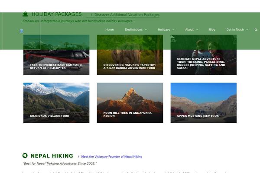Open the Holidays menu item
Screen dimensions: 260x173
click(164, 30)
